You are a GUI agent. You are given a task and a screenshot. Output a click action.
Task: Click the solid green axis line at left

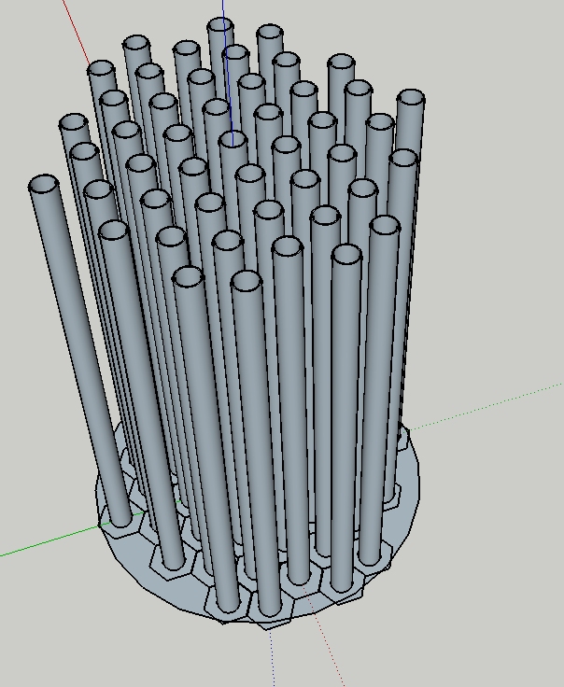click(47, 545)
